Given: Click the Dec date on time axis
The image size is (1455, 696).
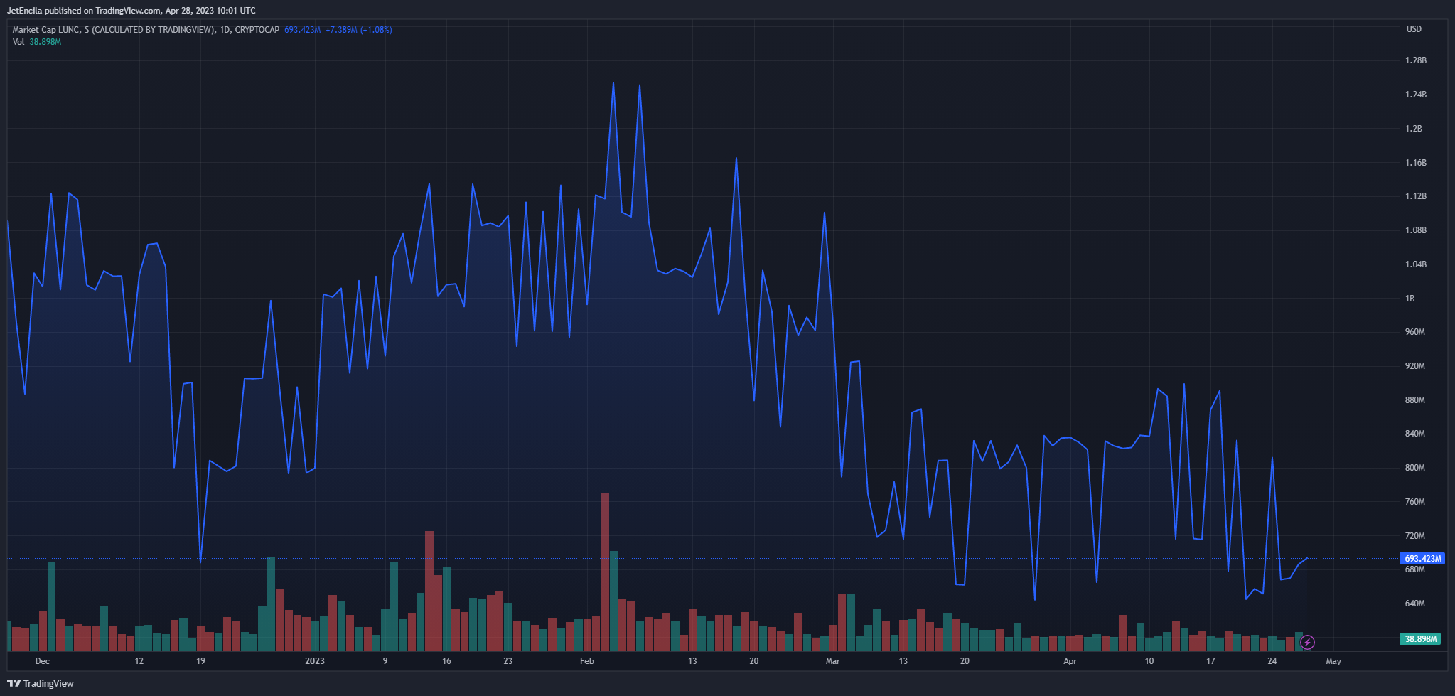Looking at the screenshot, I should 43,661.
